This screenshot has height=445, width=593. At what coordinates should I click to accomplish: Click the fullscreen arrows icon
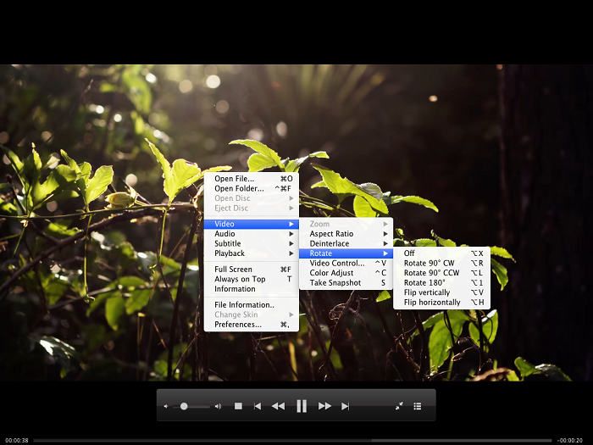click(x=399, y=406)
